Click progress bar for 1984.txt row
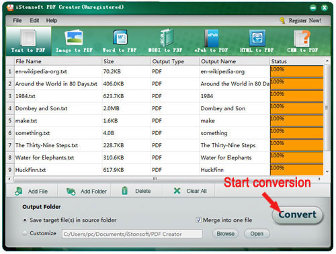 297,96
